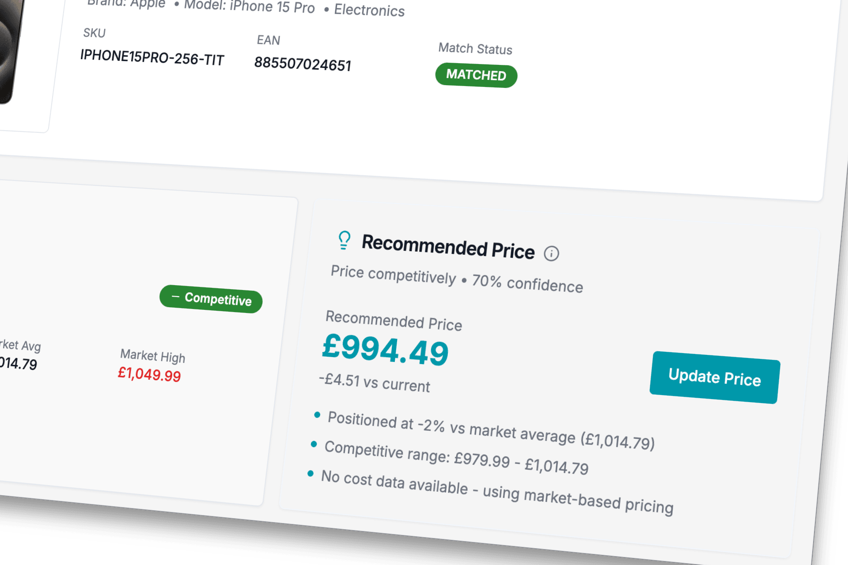Open the info tooltip next to Recommended Price

pyautogui.click(x=552, y=253)
